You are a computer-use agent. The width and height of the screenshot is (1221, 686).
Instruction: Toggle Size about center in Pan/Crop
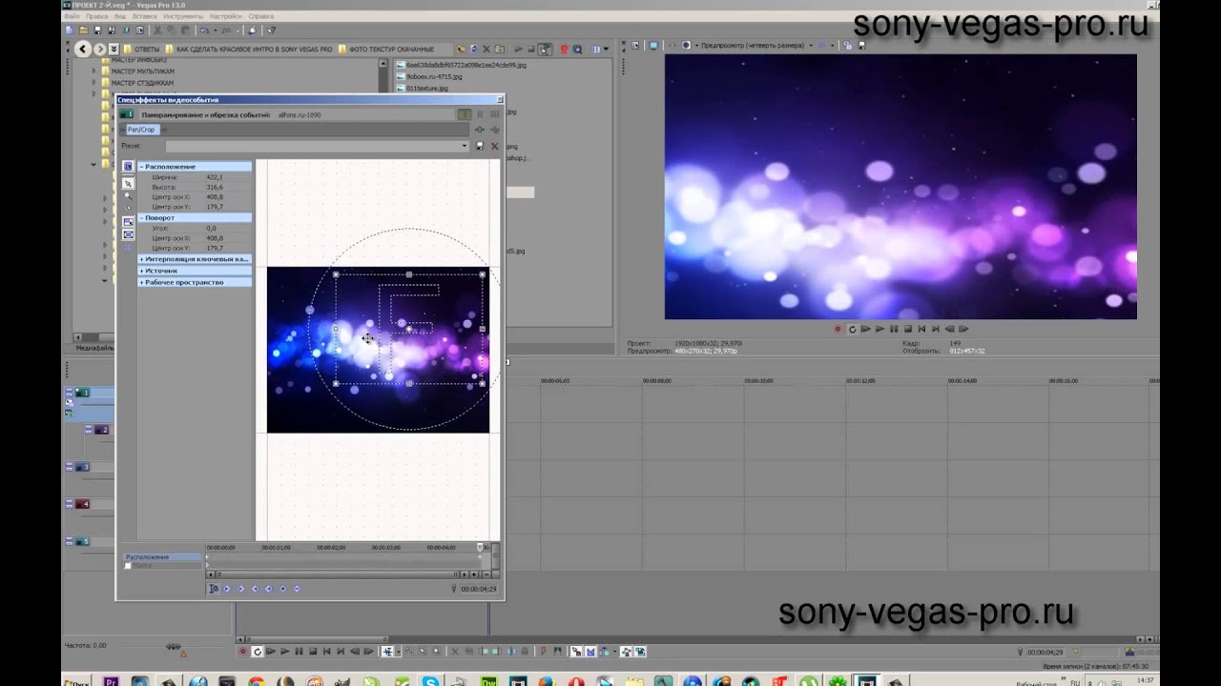tap(128, 234)
